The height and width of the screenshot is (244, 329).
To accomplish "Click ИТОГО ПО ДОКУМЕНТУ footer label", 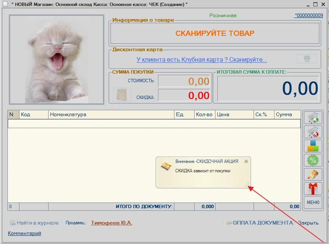I will click(144, 207).
